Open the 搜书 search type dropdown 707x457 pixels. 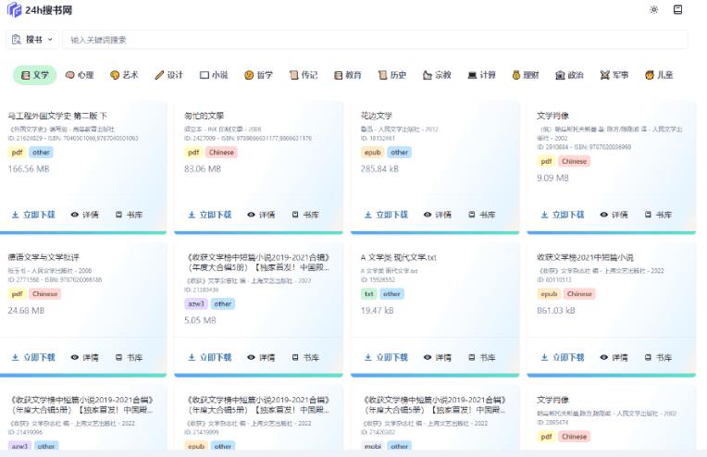(32, 40)
